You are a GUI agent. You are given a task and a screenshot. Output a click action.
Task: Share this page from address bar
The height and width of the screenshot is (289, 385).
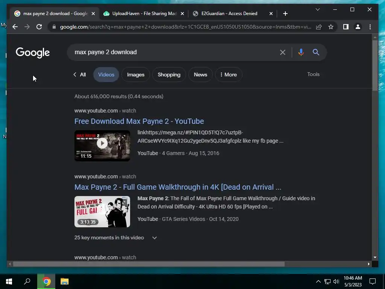pyautogui.click(x=319, y=27)
